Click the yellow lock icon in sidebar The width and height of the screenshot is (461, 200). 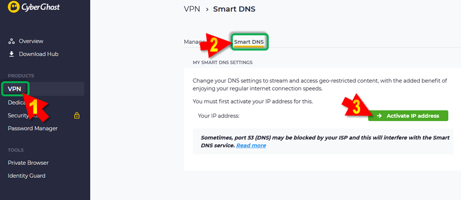point(77,116)
